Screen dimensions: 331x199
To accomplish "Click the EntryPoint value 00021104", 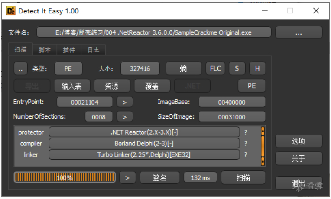I will pos(84,102).
